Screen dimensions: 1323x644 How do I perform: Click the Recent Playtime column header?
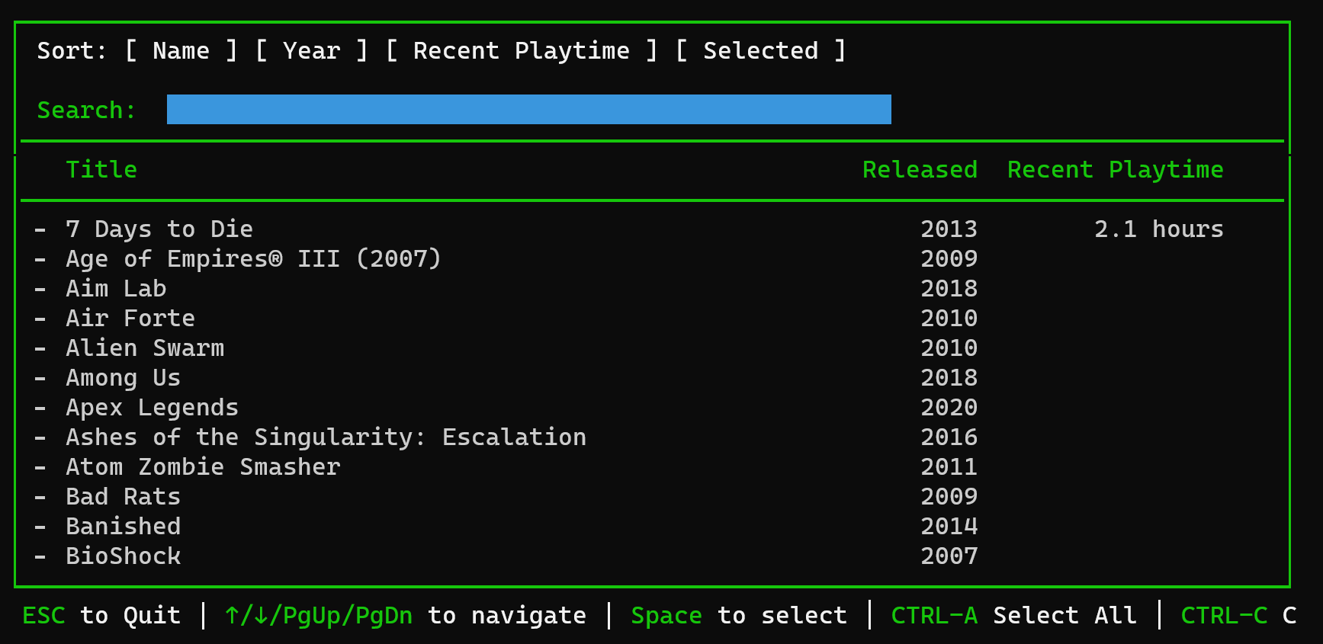coord(1115,169)
